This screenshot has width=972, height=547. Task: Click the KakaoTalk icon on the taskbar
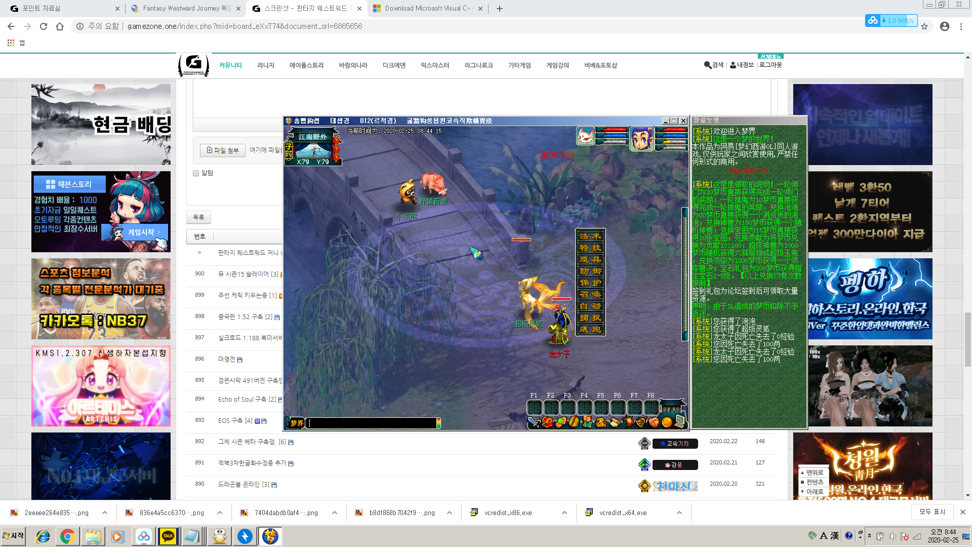[168, 536]
